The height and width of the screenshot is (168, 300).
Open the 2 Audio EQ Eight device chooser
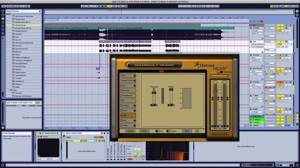click(x=257, y=31)
